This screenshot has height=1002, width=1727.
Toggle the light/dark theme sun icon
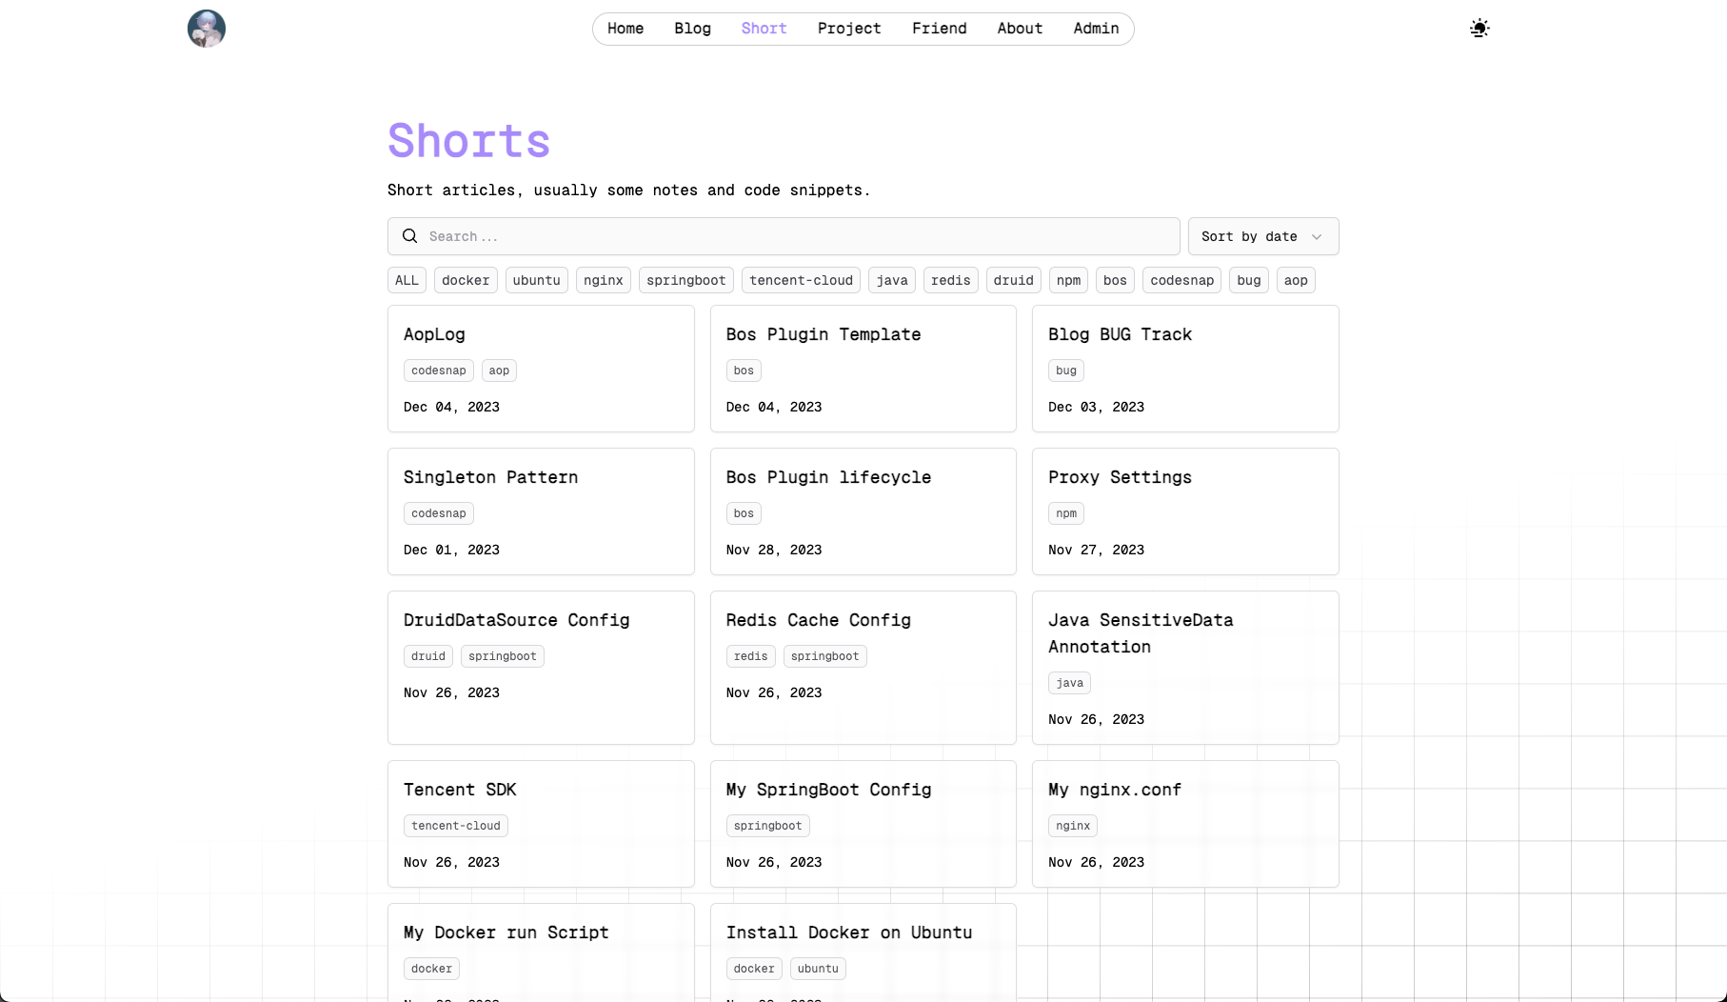[x=1479, y=29]
